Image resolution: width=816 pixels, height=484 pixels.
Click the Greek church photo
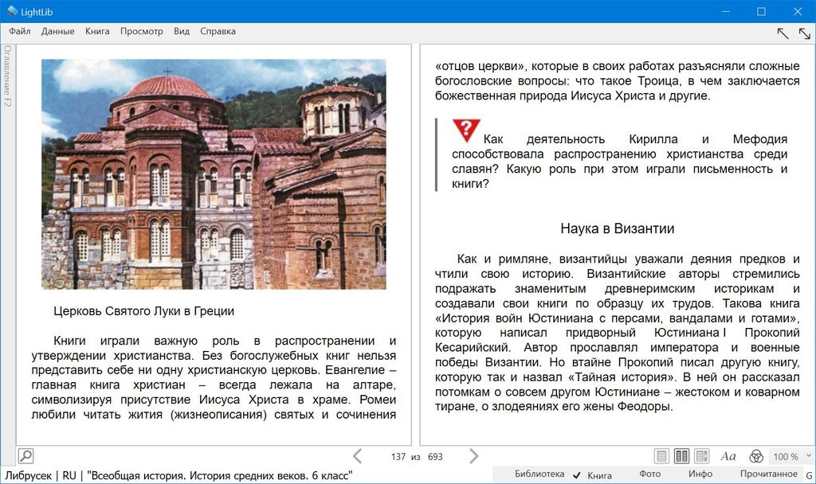click(x=214, y=174)
